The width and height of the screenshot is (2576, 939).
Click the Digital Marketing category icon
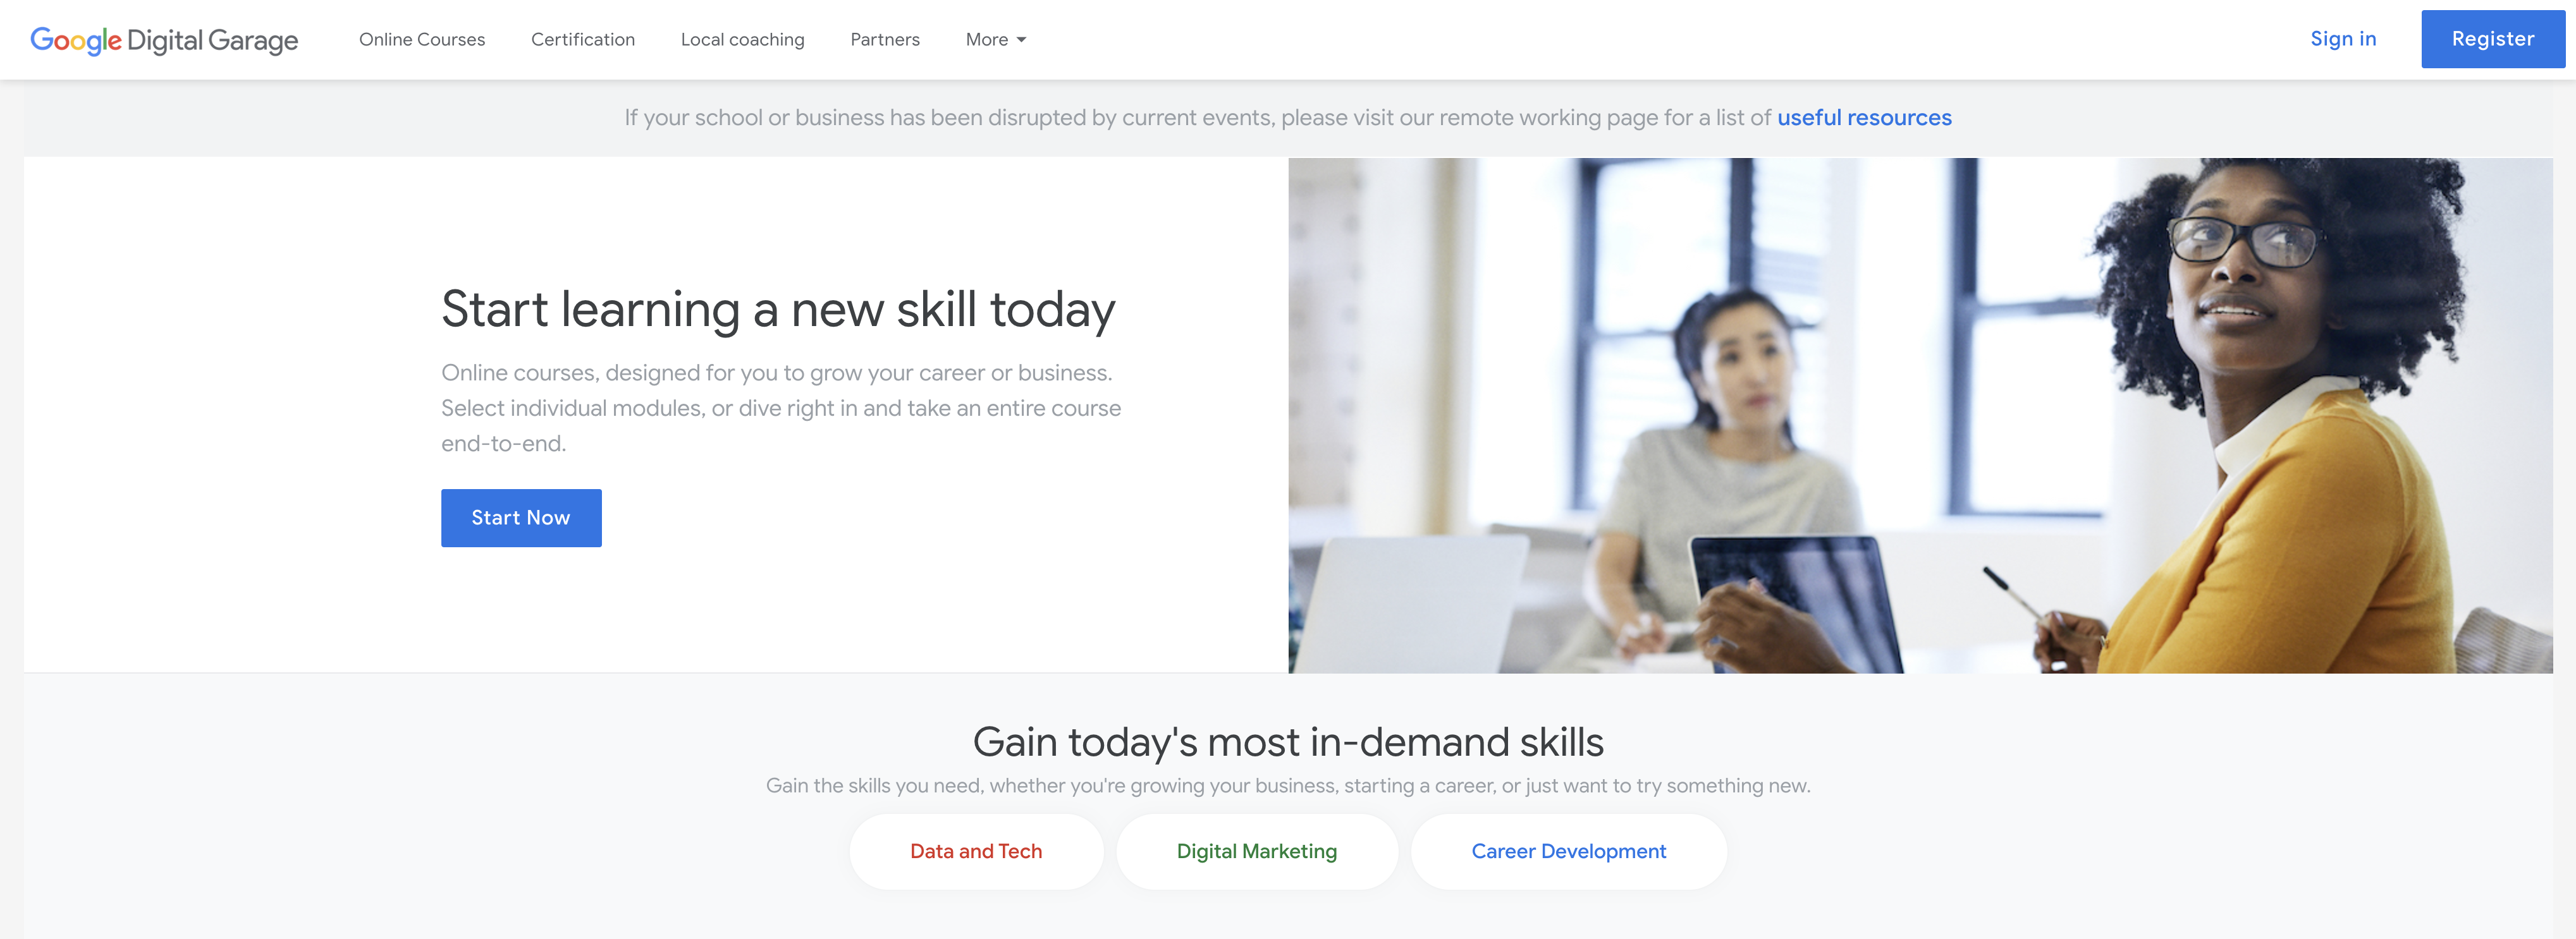pyautogui.click(x=1257, y=851)
